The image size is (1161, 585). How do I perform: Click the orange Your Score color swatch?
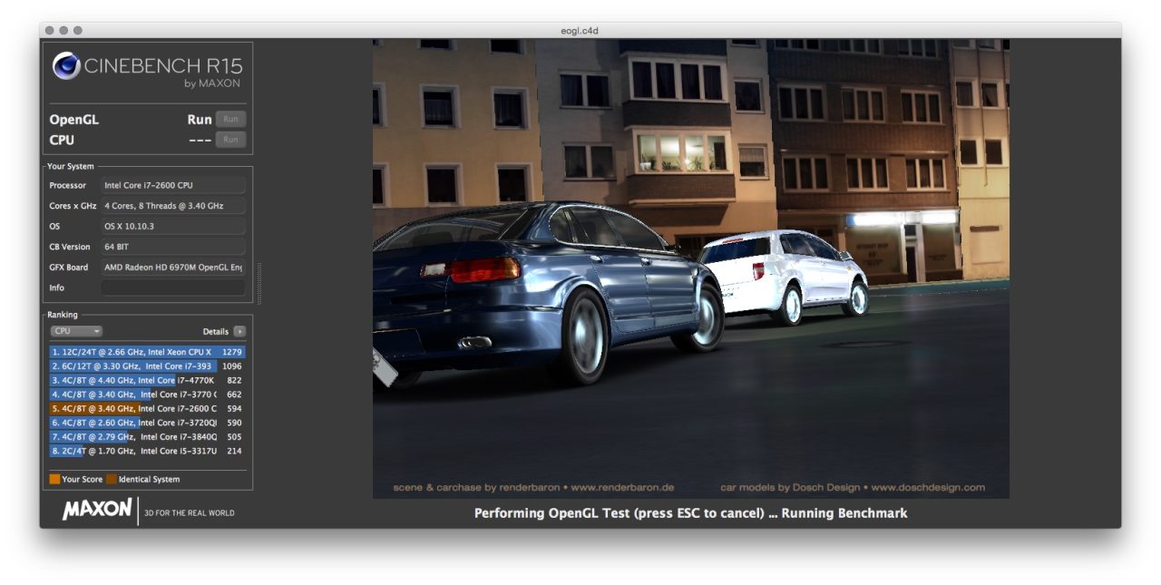(55, 479)
